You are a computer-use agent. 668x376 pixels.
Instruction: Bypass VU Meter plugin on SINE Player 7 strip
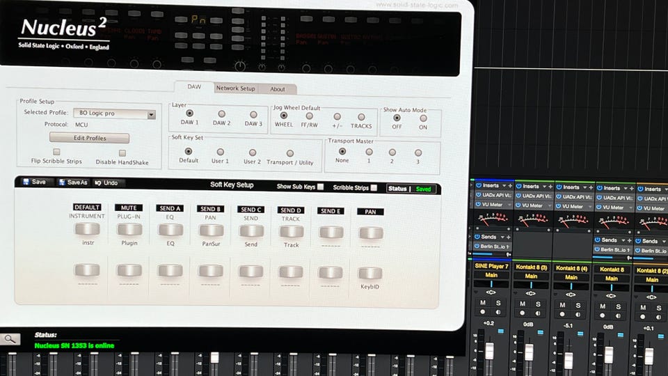479,205
